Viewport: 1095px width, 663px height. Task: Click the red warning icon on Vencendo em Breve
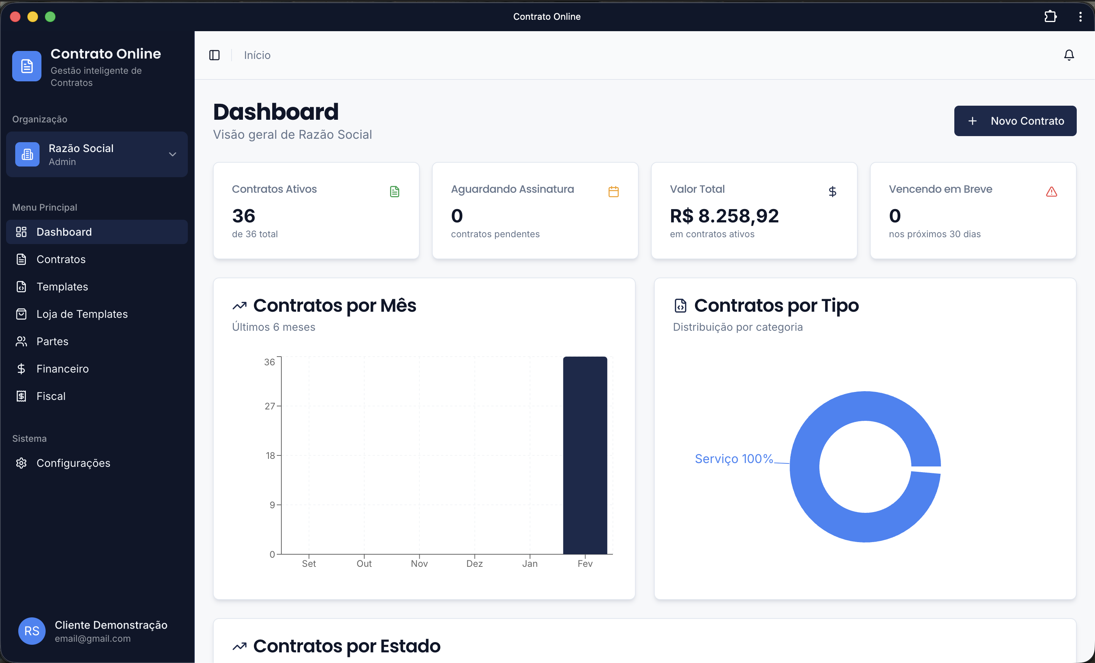click(1051, 192)
